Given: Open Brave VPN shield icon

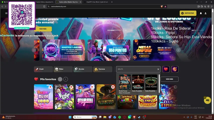Looking at the screenshot, I should [208, 6].
